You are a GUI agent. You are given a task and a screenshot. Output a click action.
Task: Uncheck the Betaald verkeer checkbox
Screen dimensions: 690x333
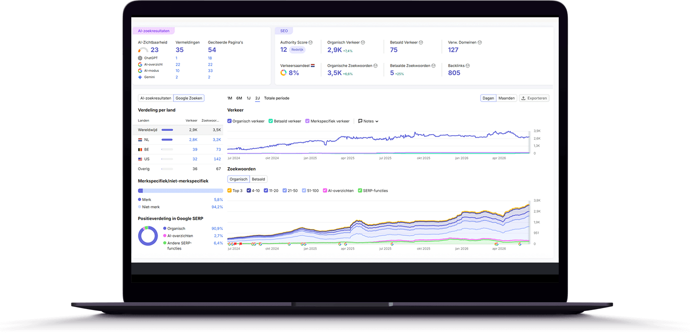[x=271, y=121]
